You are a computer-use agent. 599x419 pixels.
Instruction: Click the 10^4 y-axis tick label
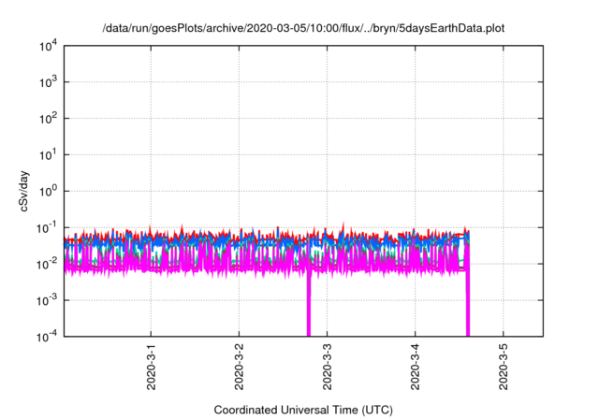point(48,46)
